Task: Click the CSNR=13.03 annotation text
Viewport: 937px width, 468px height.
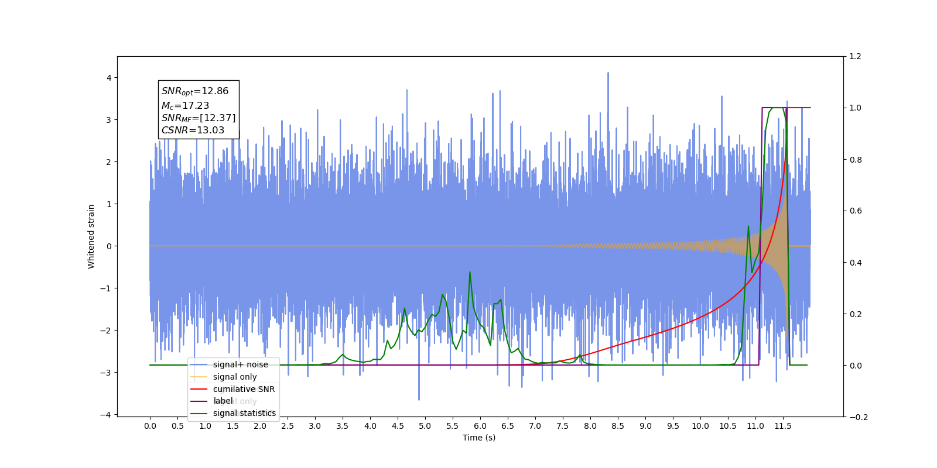Action: (193, 130)
